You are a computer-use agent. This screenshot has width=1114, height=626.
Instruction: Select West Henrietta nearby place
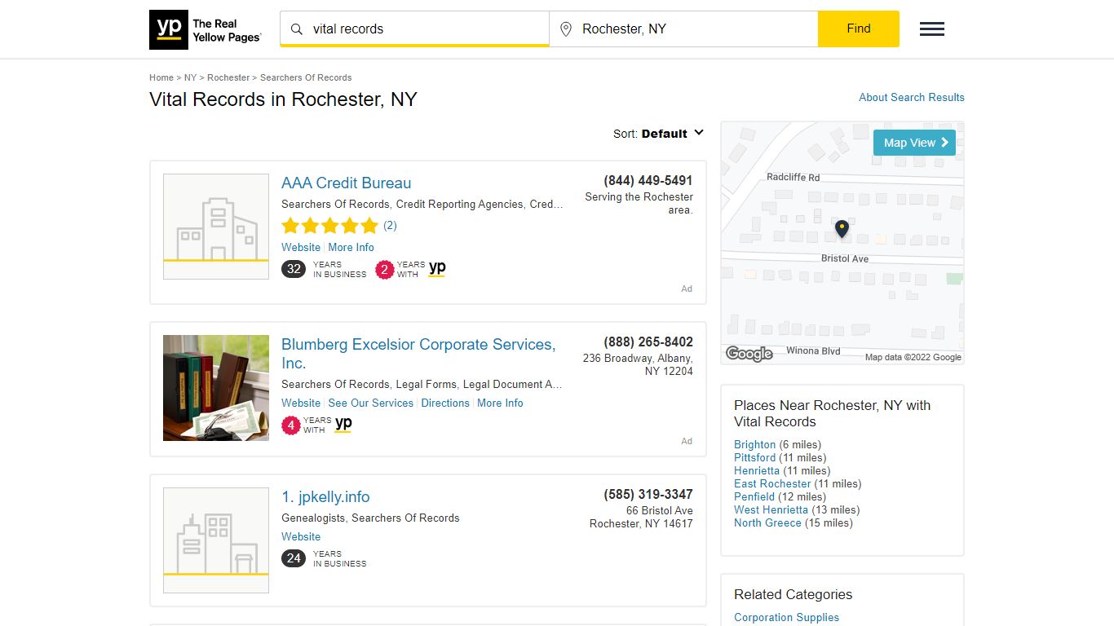[771, 509]
